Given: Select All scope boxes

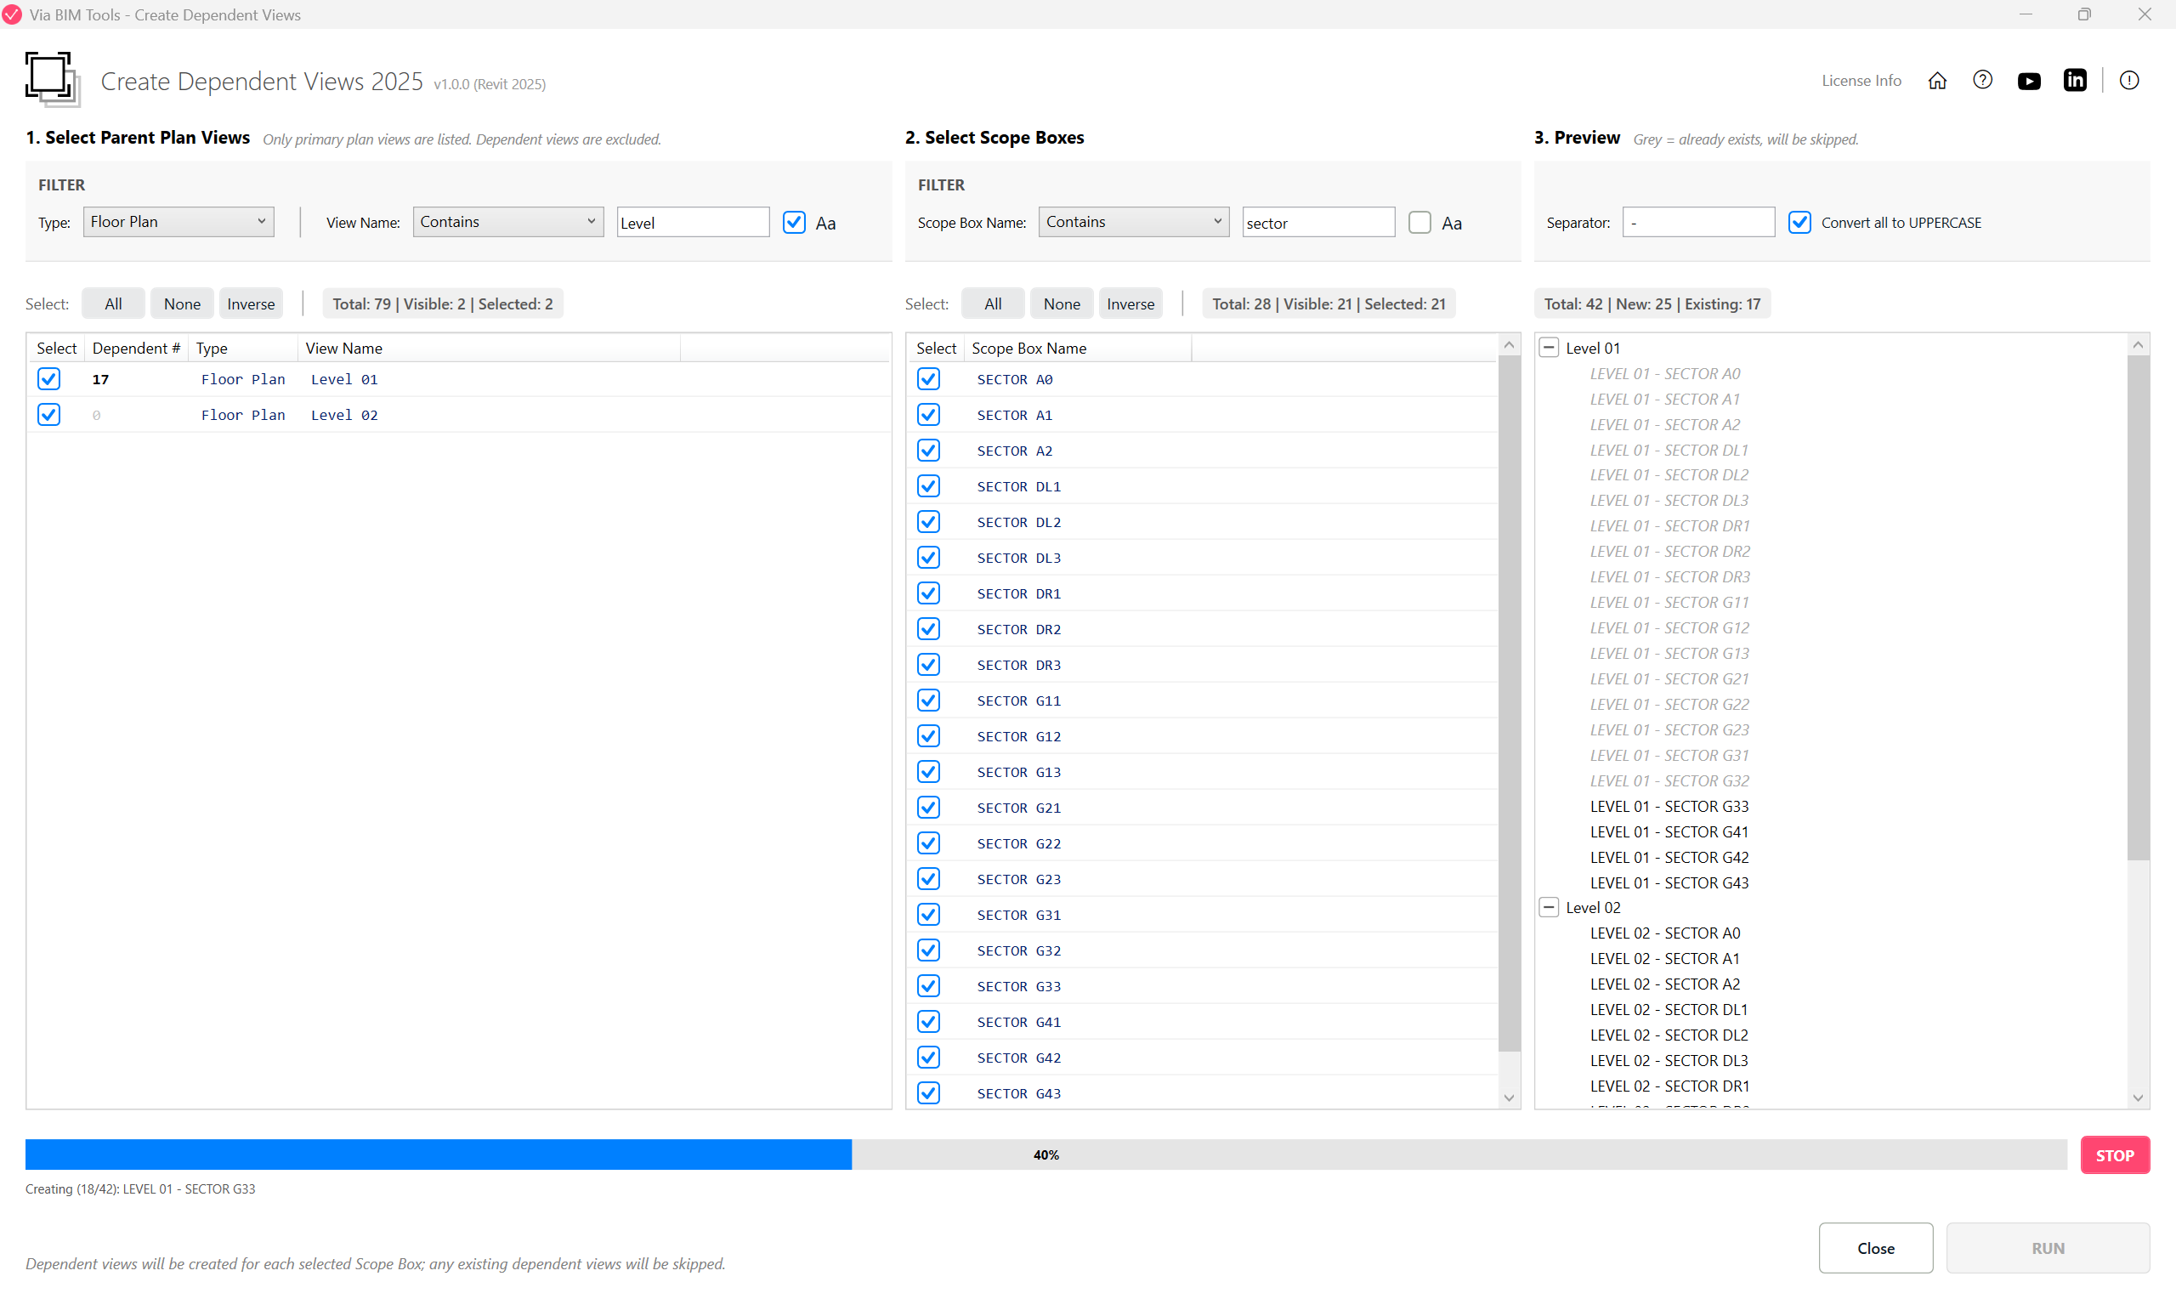Looking at the screenshot, I should pos(992,303).
